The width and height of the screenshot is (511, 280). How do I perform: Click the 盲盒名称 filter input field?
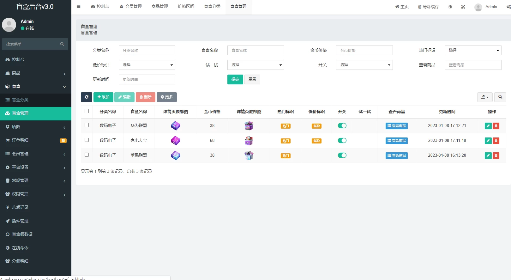[x=255, y=51]
